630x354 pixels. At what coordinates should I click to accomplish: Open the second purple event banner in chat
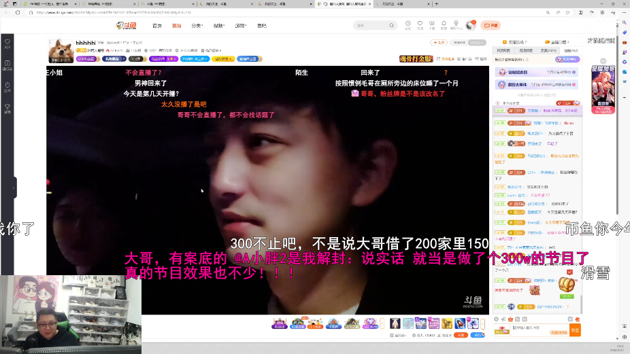coord(536,85)
